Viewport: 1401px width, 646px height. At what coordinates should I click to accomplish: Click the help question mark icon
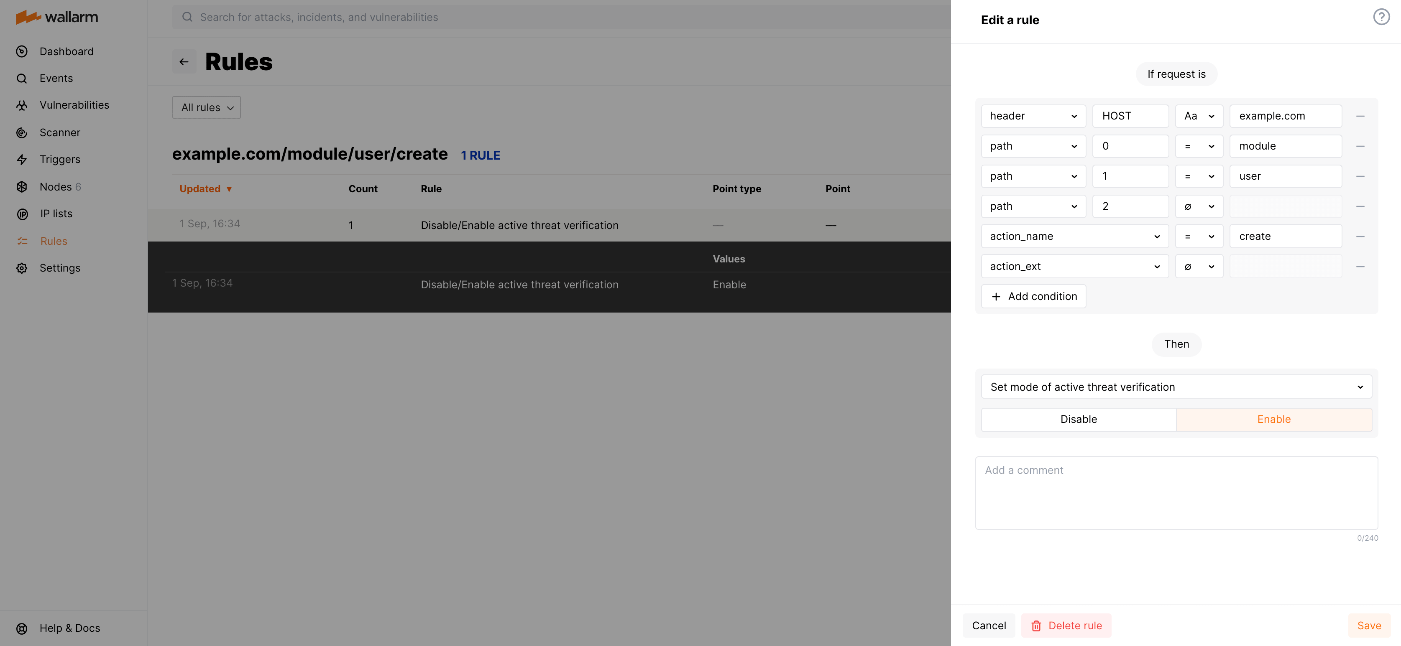[x=1381, y=17]
